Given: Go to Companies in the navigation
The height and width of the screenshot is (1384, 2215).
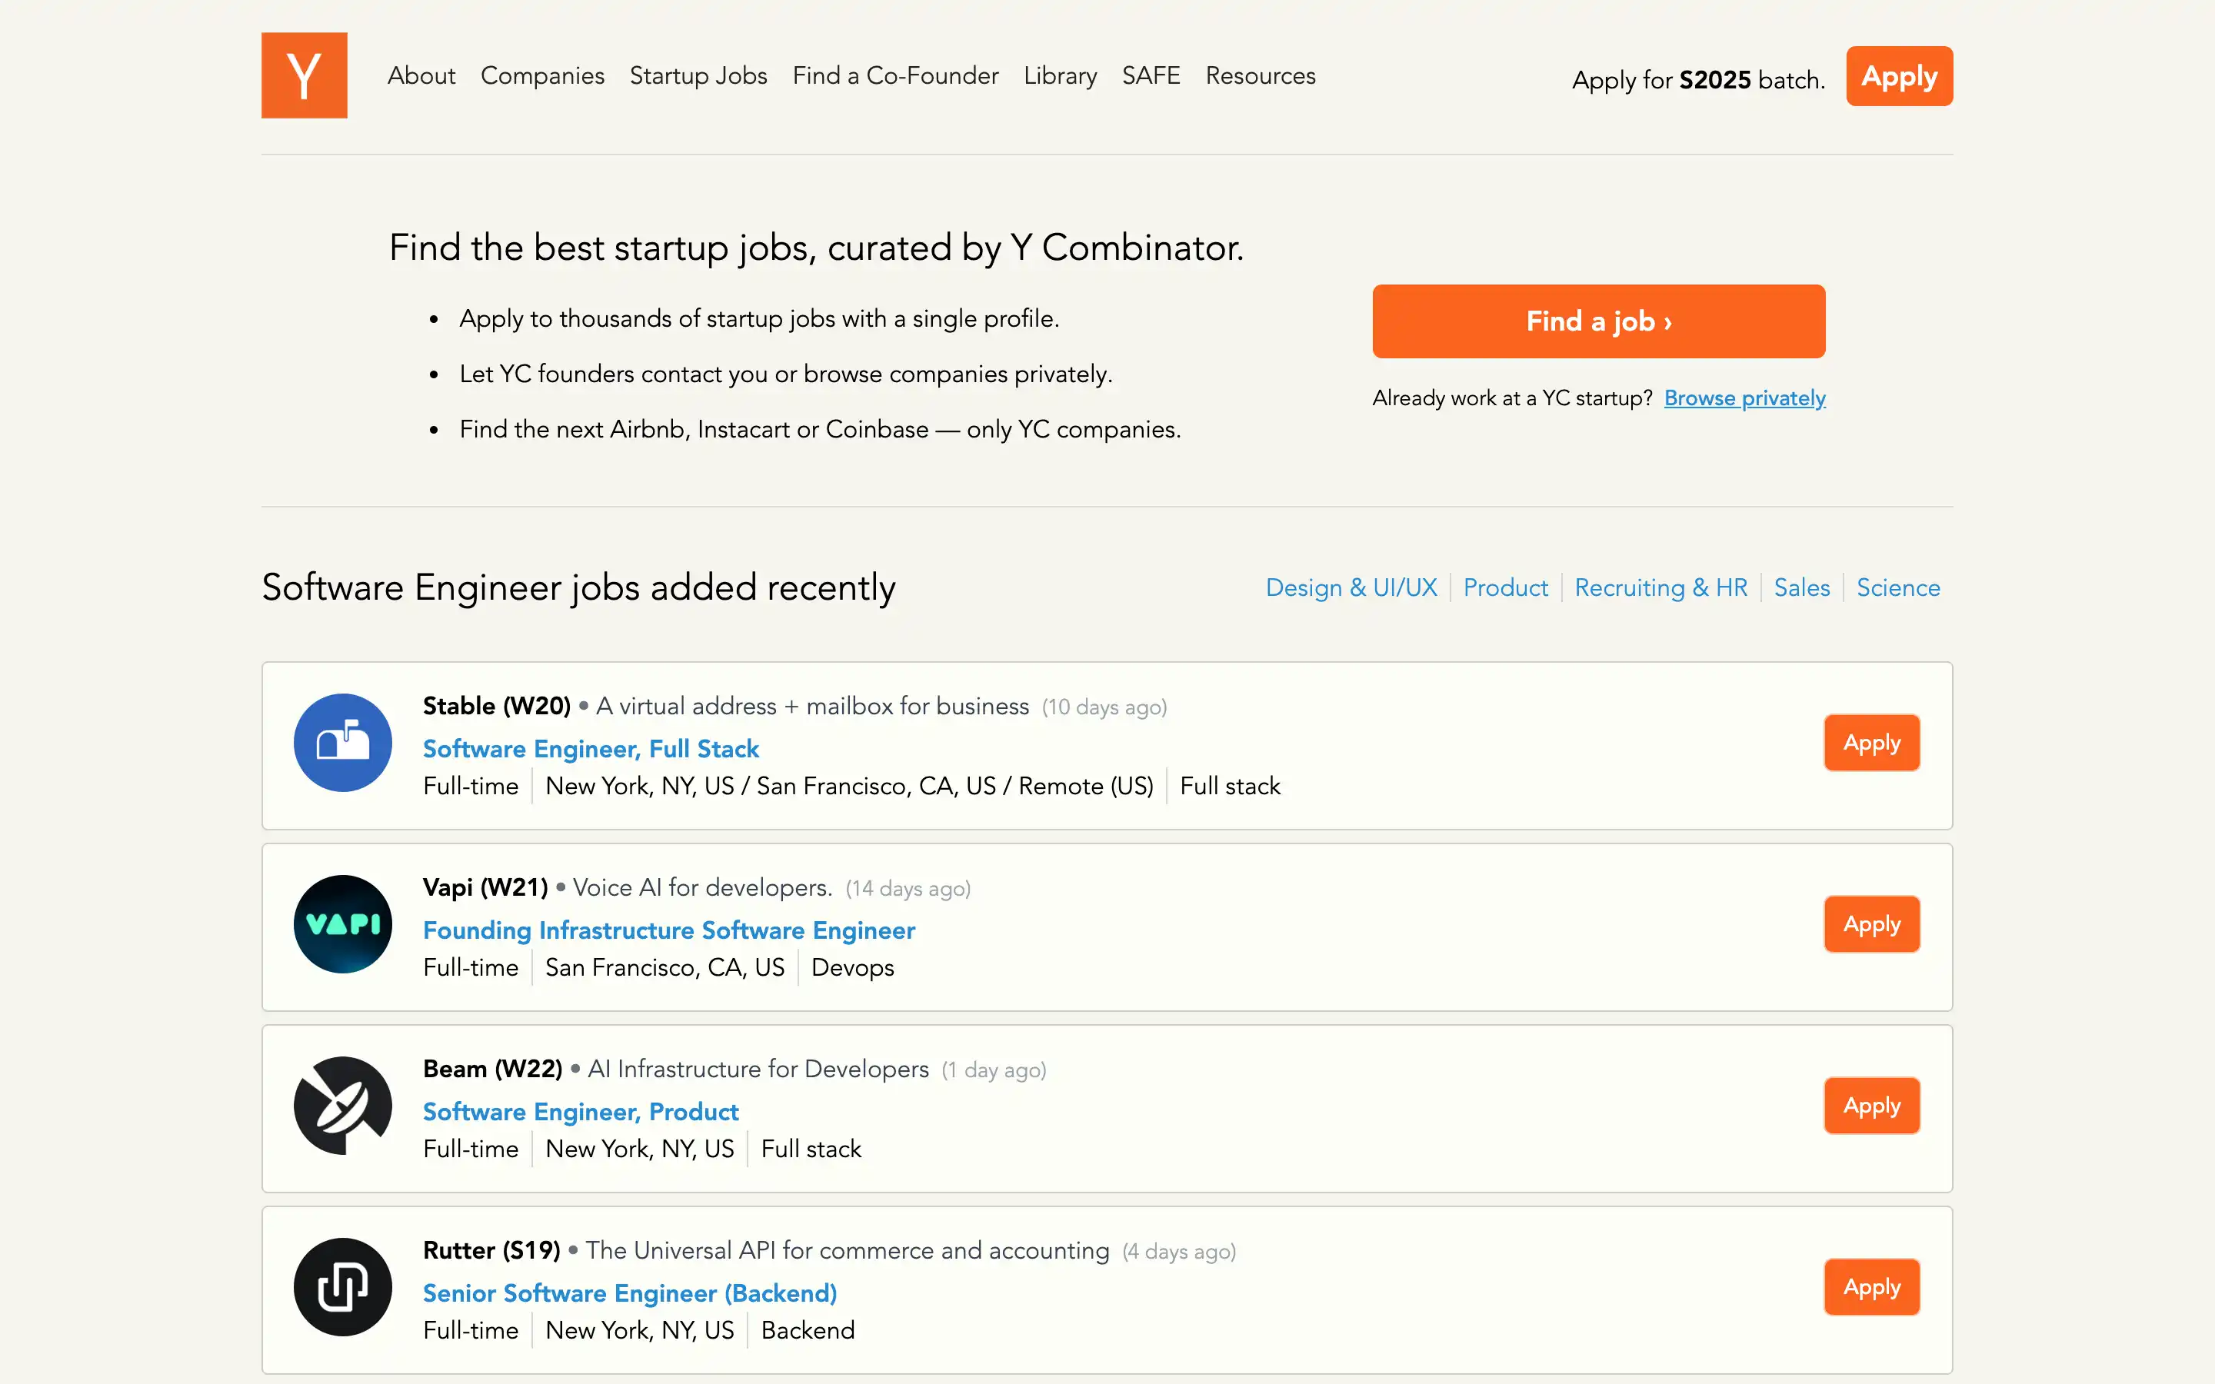Looking at the screenshot, I should coord(543,75).
